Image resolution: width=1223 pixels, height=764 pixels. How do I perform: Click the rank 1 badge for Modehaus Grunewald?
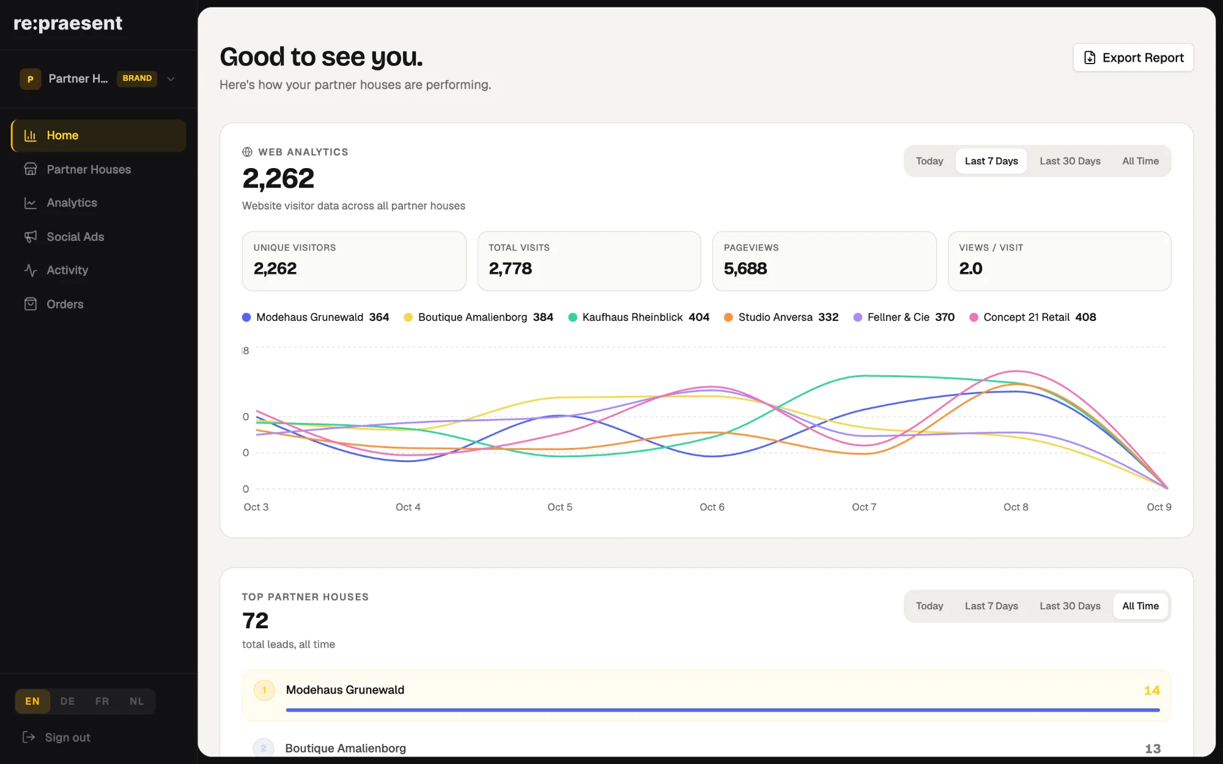pos(264,690)
